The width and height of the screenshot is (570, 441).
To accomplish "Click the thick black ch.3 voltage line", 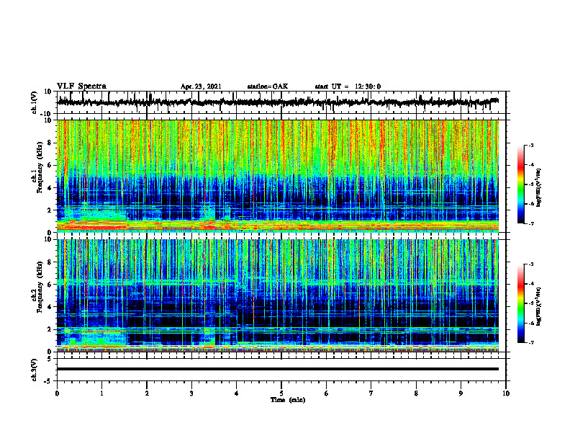I will point(277,369).
